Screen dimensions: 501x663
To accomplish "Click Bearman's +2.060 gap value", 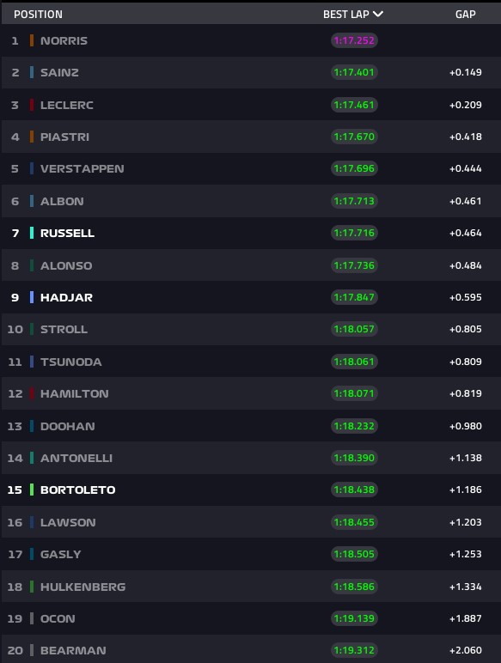I will click(466, 650).
